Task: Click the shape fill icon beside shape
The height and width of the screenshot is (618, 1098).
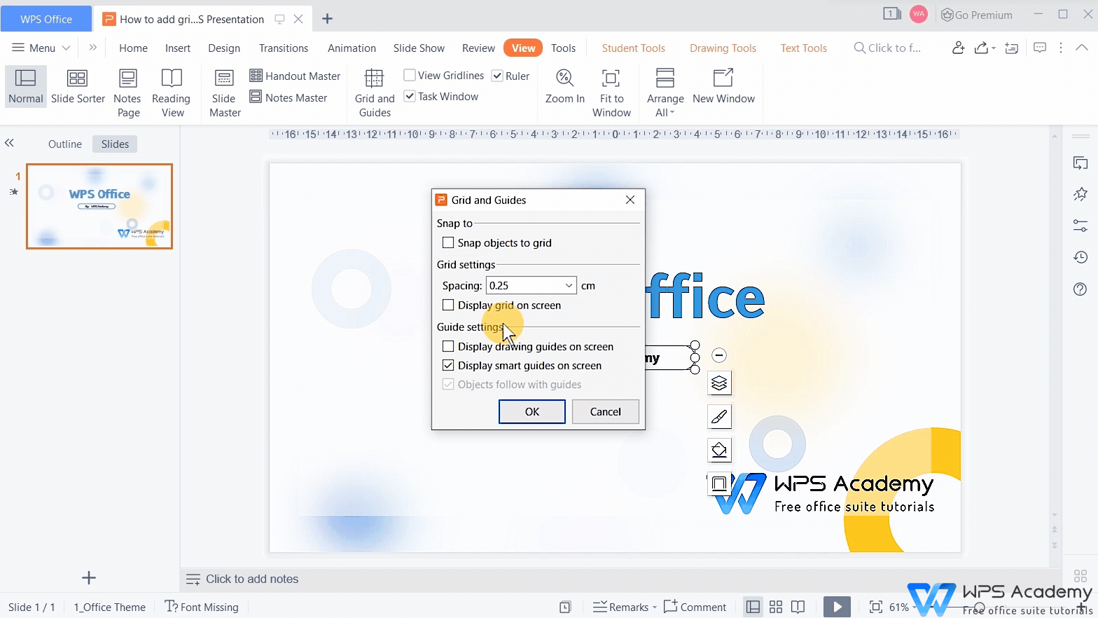Action: pos(719,450)
